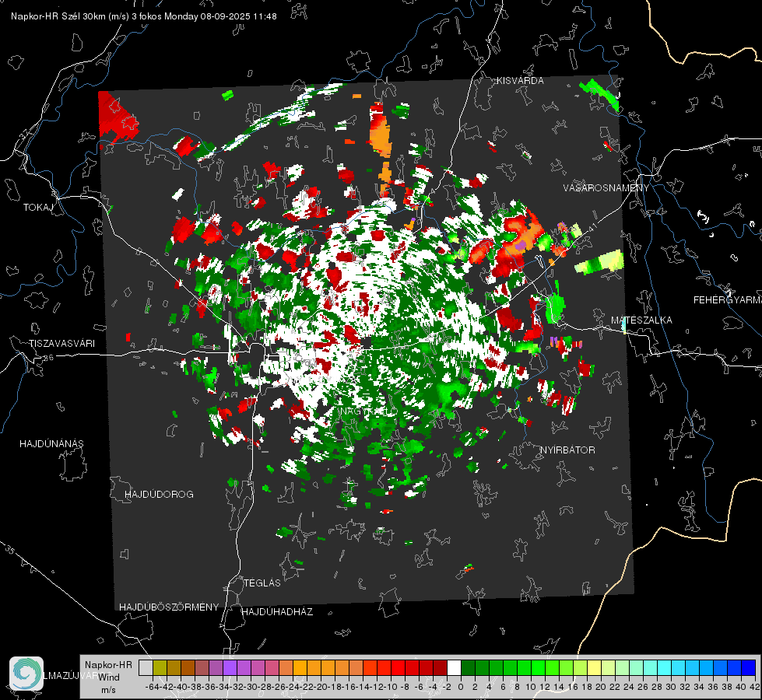Pick the cyan legend swatch between 28 and 30
762x700 pixels.
coord(664,667)
